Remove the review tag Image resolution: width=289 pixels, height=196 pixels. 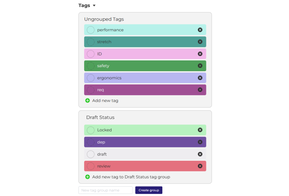(x=200, y=166)
